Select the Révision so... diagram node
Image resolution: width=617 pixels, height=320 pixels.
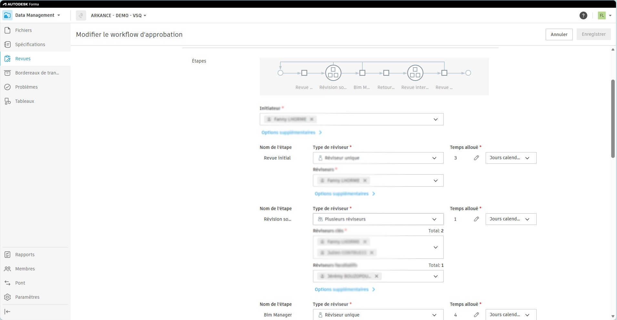[x=333, y=73]
